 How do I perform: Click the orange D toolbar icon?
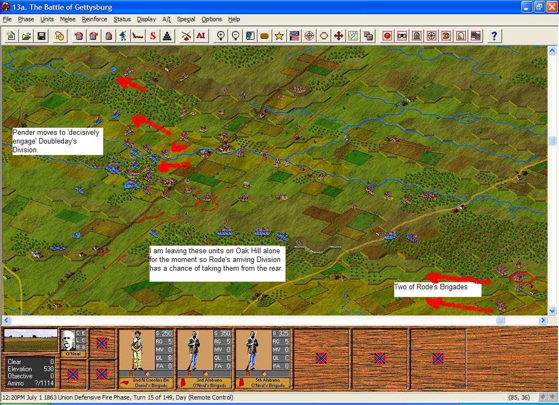[446, 35]
